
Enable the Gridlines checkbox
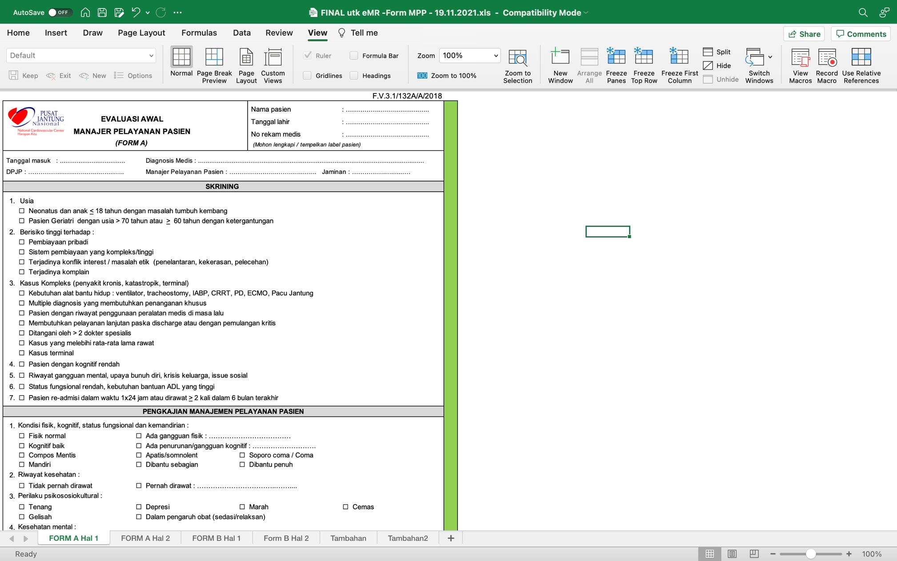[x=308, y=76]
